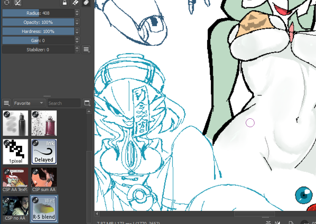Click the canvas scroll-left arrow

coord(97,214)
